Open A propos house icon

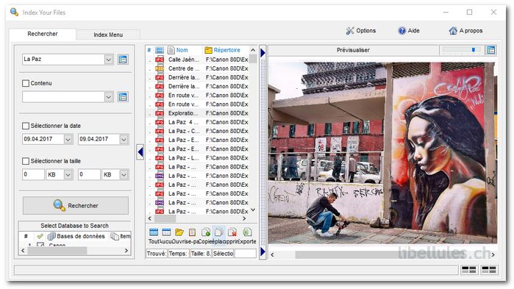[x=453, y=30]
